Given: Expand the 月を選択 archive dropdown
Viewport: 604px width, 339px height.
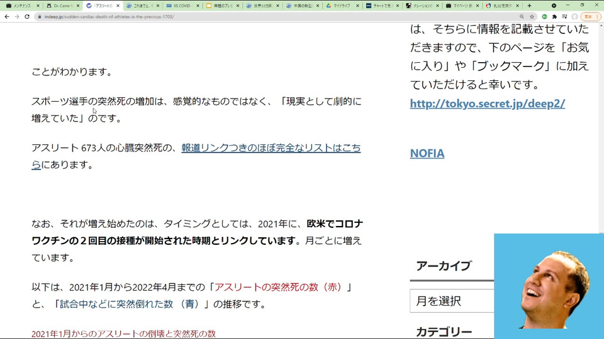Looking at the screenshot, I should tap(452, 301).
